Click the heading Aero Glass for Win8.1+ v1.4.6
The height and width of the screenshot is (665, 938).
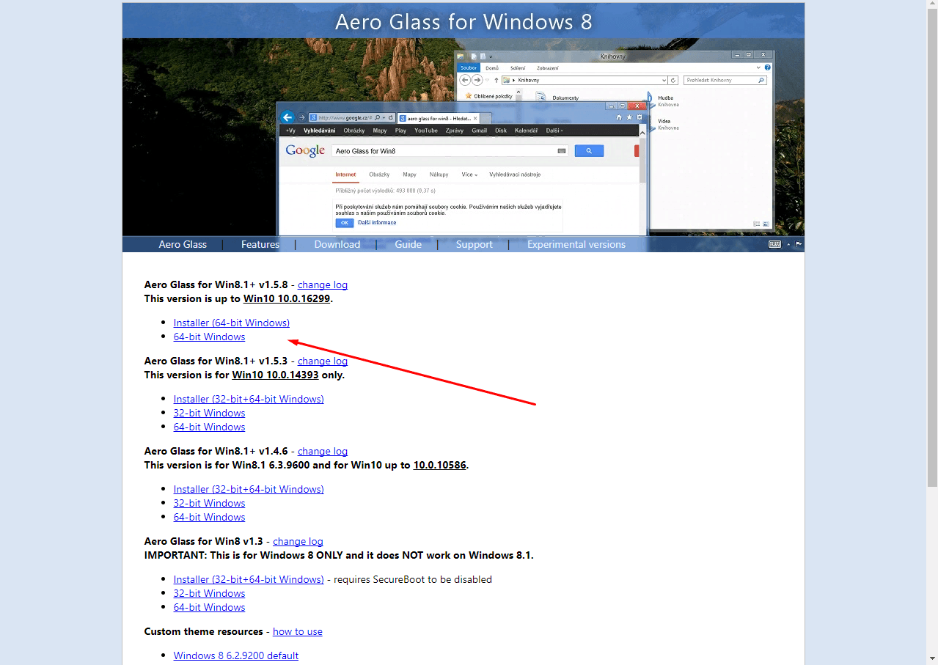216,451
